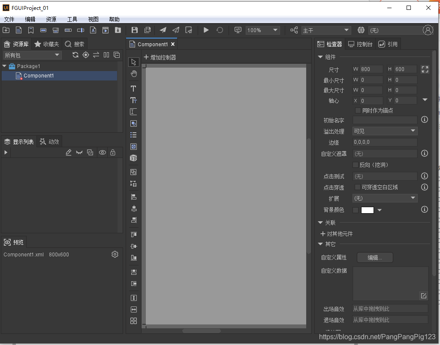The height and width of the screenshot is (345, 440).
Task: Click the locate target icon in library
Action: point(86,55)
